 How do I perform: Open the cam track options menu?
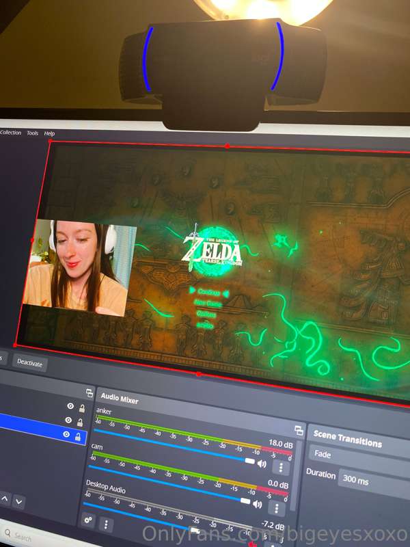tap(277, 508)
